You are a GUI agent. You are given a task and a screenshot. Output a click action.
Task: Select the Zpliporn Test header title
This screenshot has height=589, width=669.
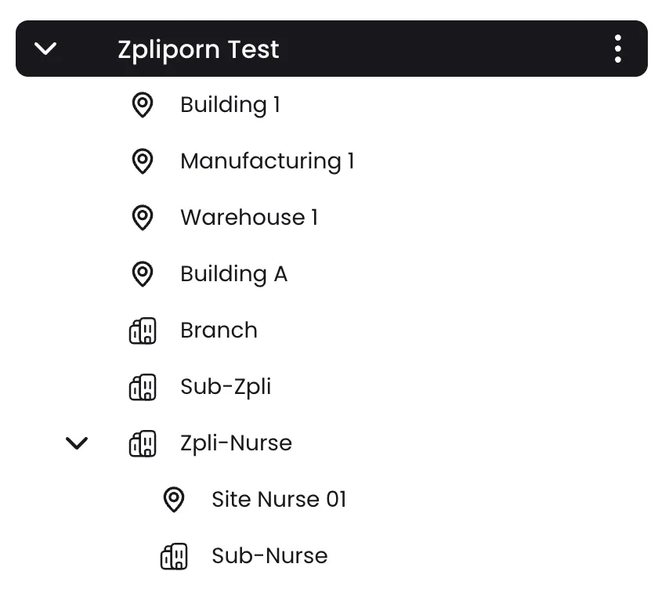pyautogui.click(x=198, y=49)
